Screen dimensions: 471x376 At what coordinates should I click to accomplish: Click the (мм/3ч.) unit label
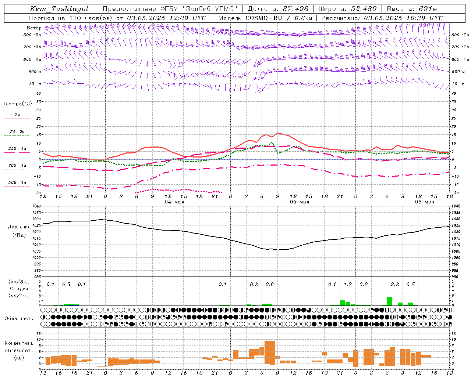pyautogui.click(x=19, y=282)
